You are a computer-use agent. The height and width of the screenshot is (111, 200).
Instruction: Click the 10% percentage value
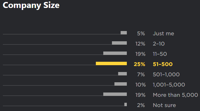coord(140,85)
